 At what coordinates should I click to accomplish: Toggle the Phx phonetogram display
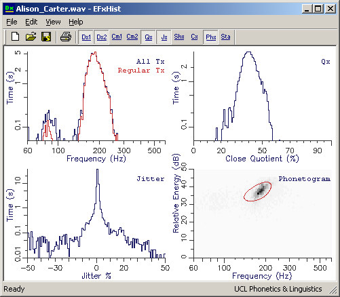(211, 37)
